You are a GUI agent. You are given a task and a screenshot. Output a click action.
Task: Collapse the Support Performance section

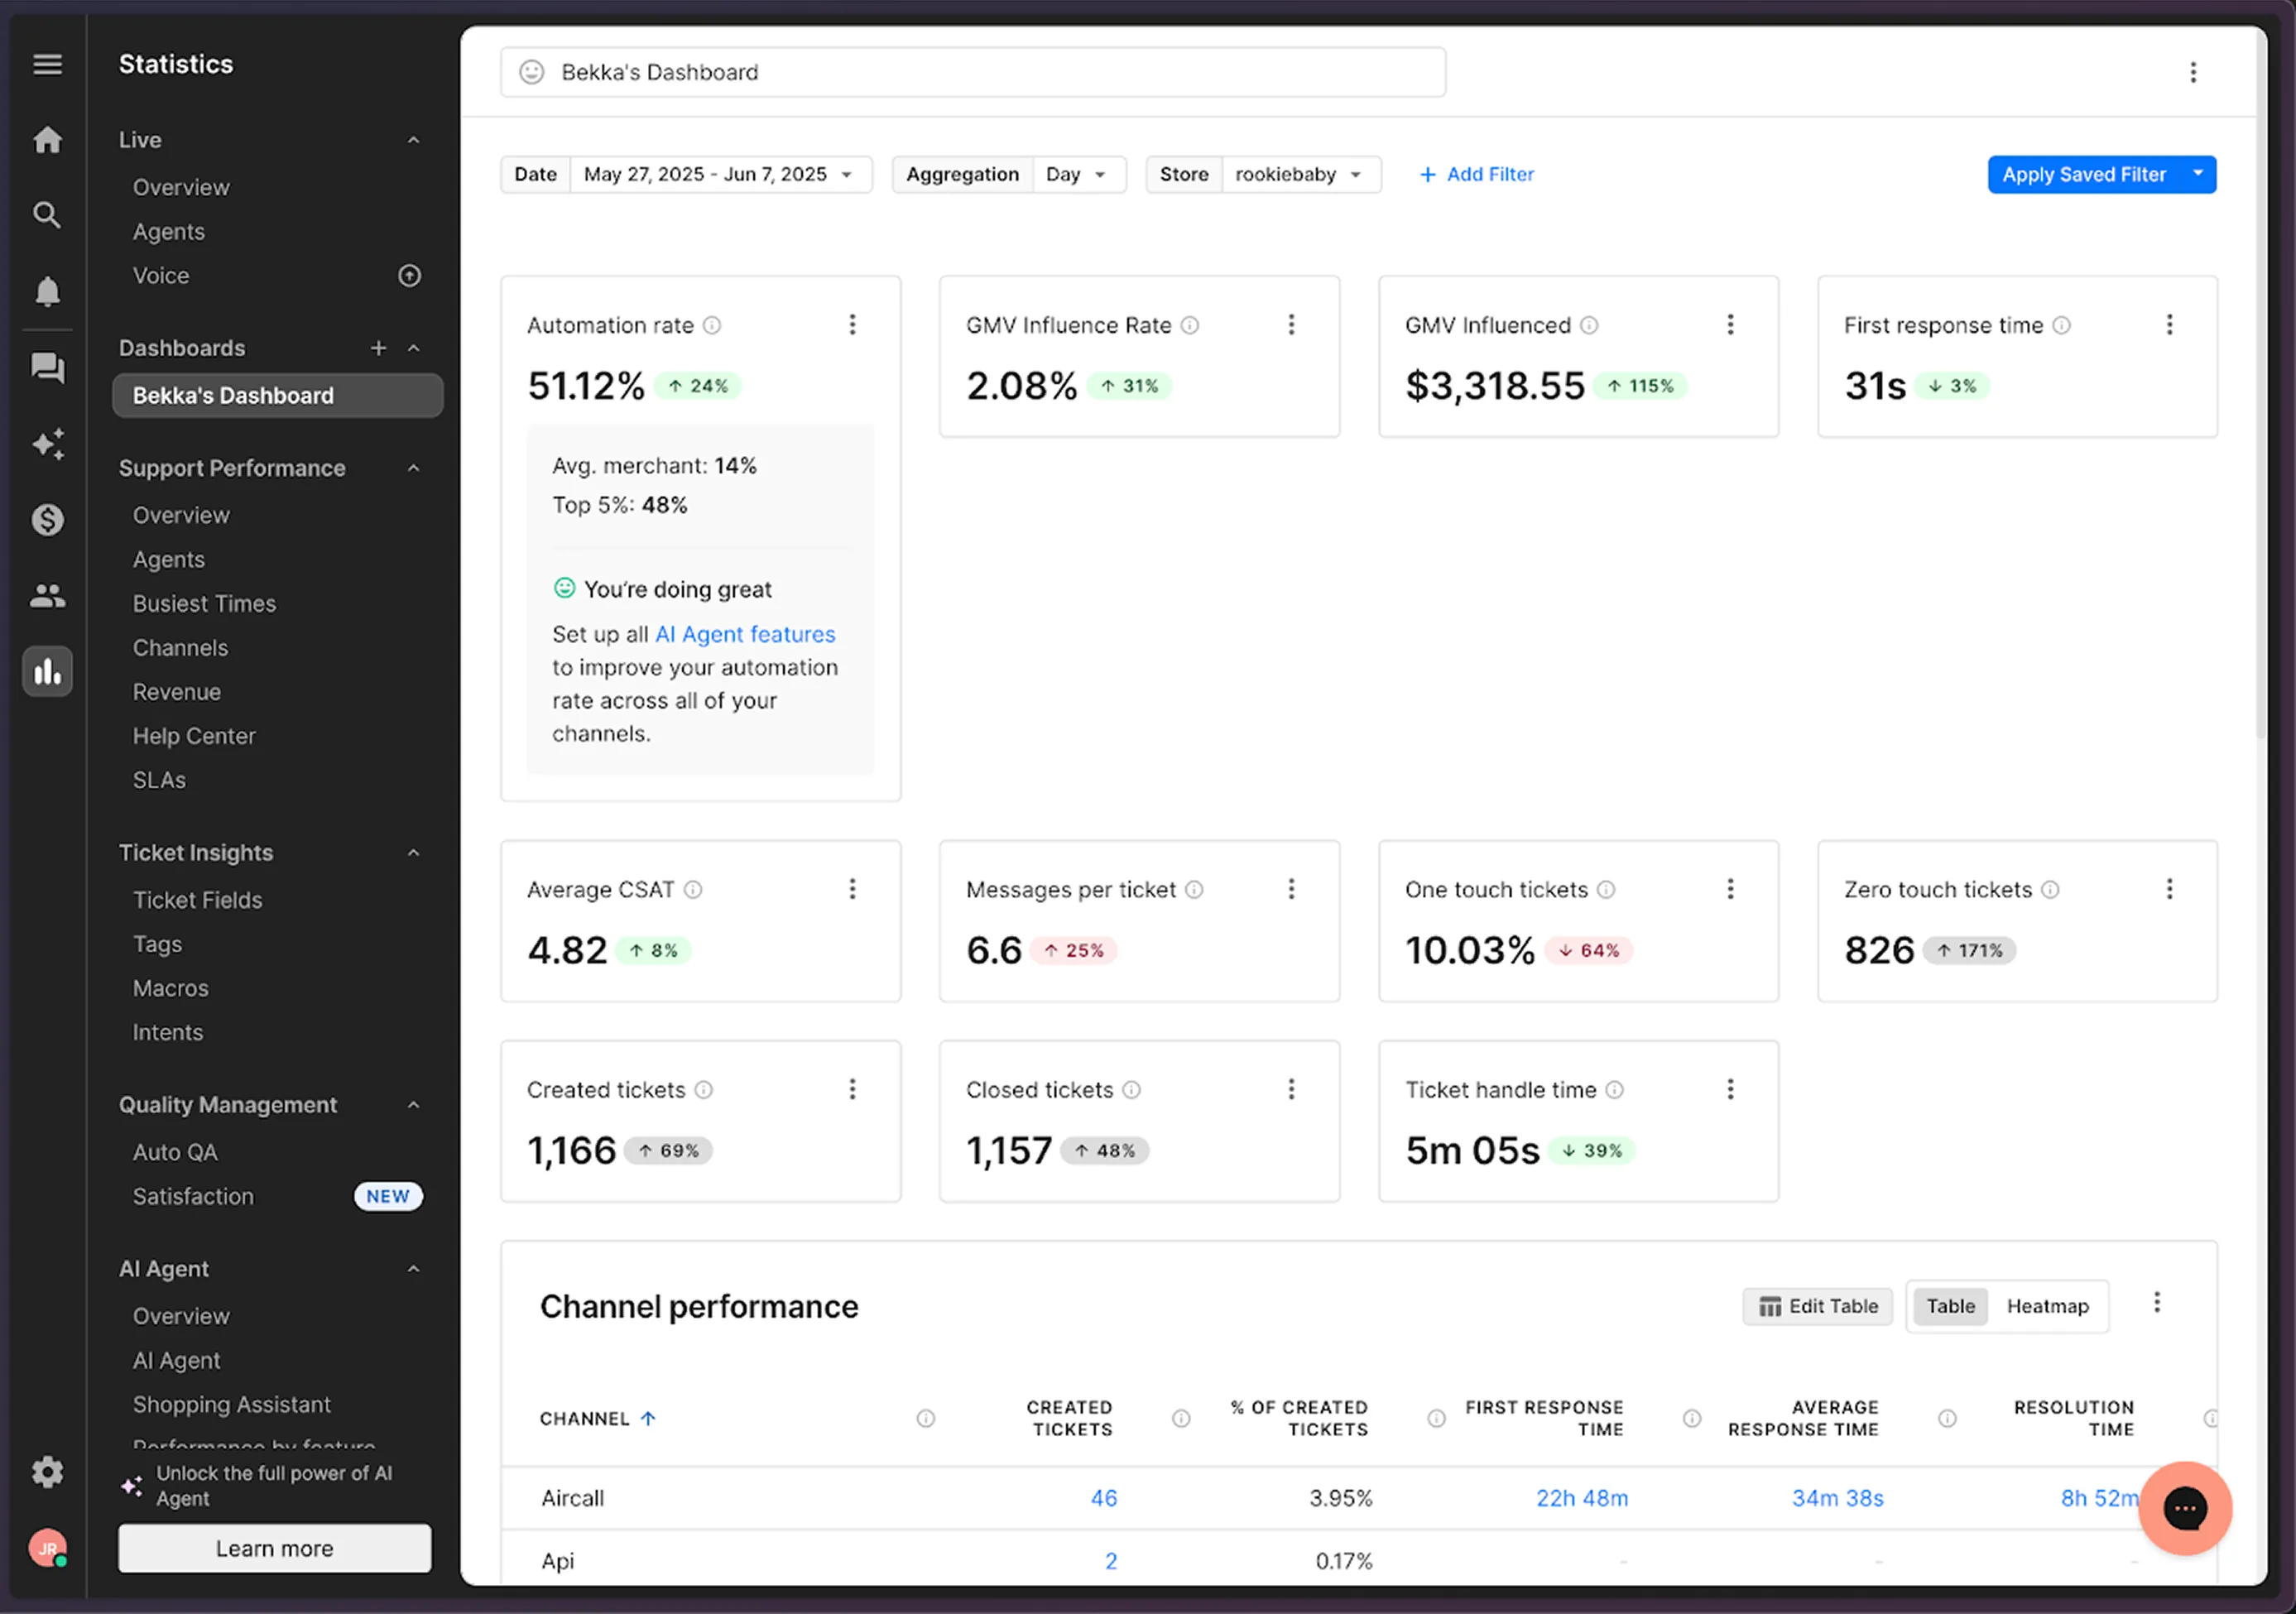(413, 468)
